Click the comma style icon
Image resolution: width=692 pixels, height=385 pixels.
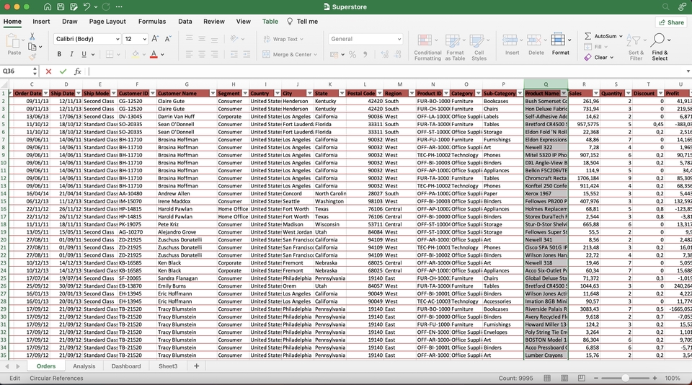tap(365, 54)
